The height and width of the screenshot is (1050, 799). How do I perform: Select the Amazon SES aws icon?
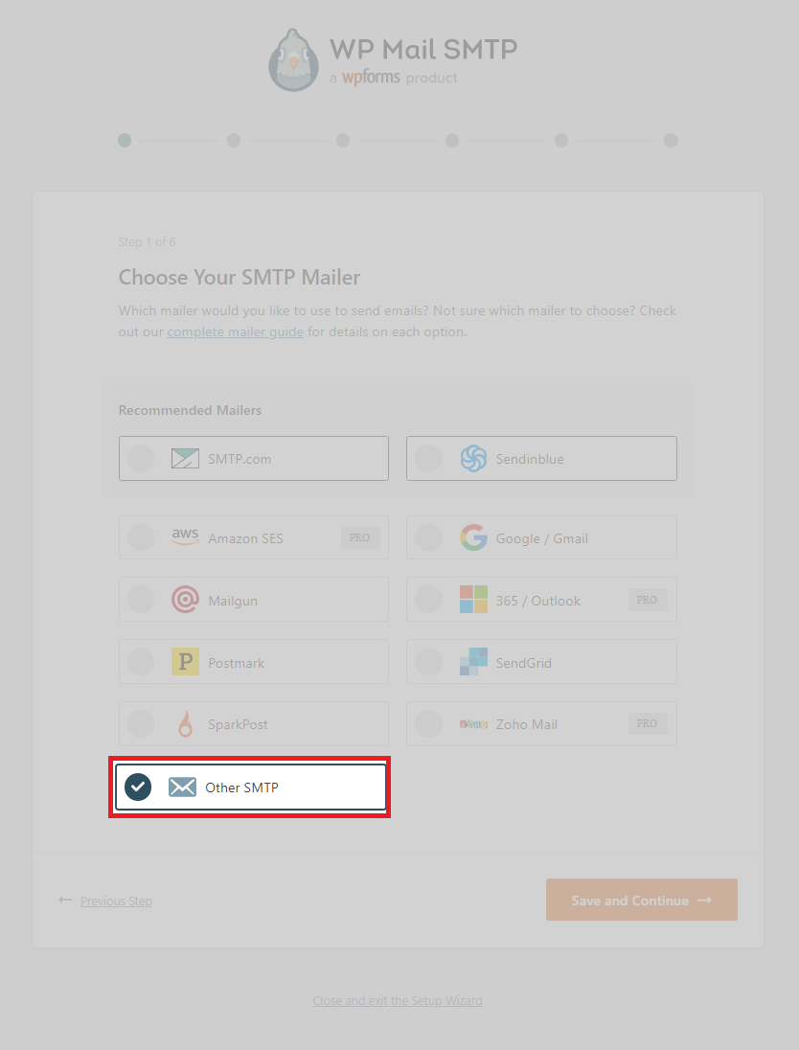pos(184,536)
